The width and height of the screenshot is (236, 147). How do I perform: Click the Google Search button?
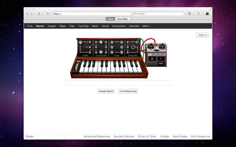pyautogui.click(x=106, y=91)
